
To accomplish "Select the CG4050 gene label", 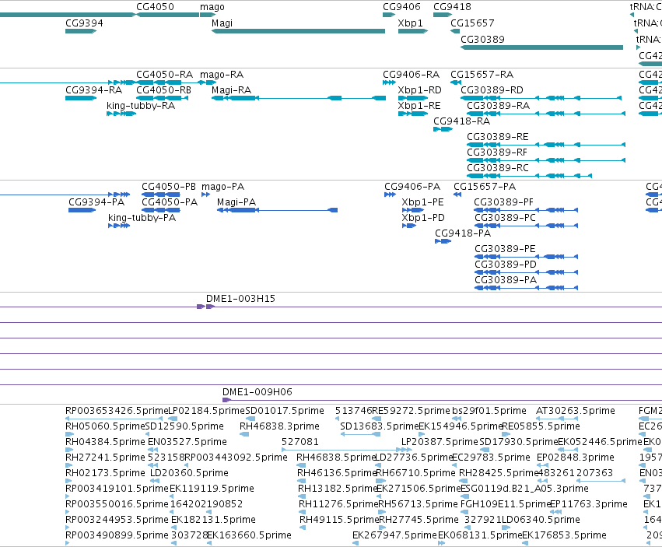I will click(155, 7).
